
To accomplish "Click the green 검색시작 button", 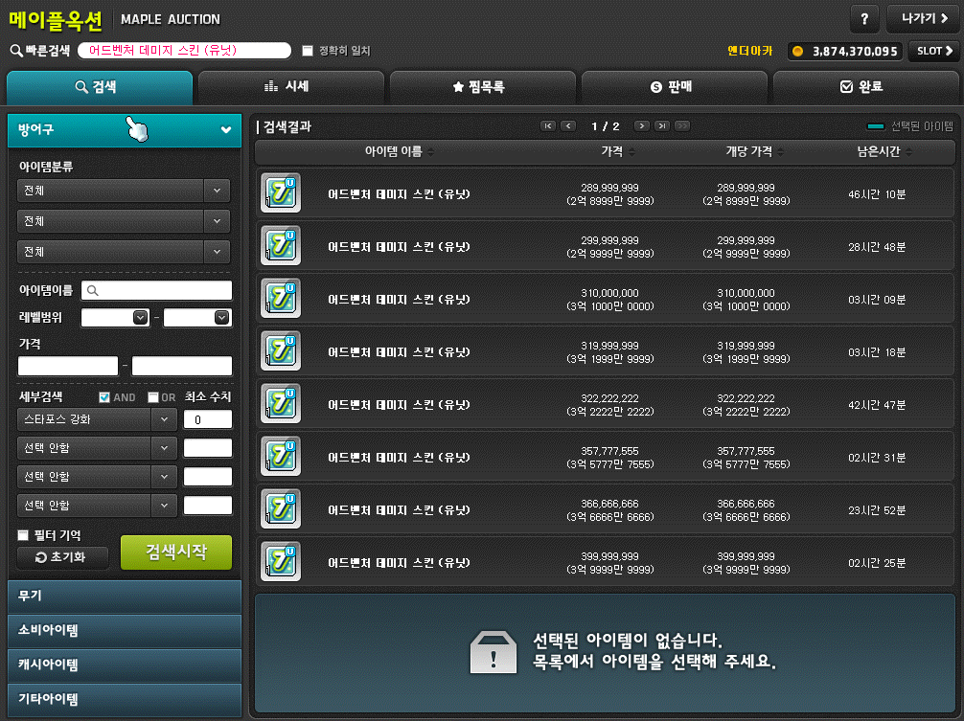I will coord(176,552).
